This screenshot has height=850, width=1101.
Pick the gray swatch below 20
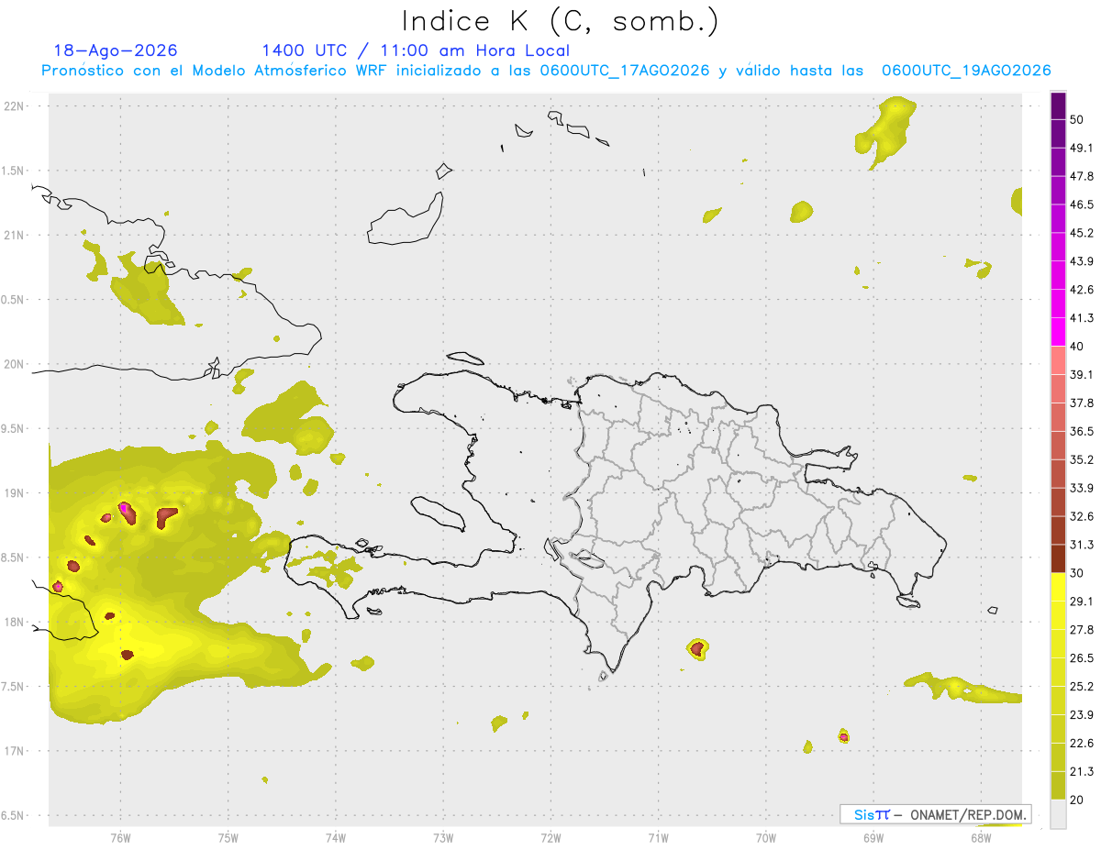click(x=1058, y=814)
